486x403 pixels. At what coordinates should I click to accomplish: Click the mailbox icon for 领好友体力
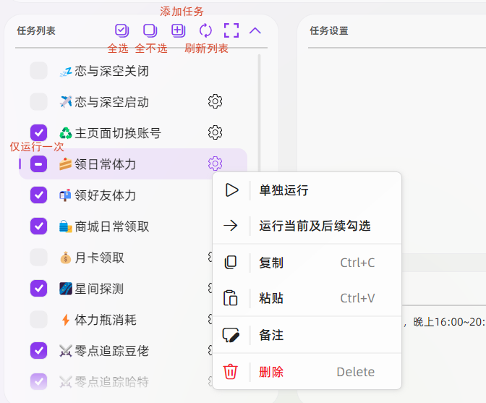coord(65,195)
